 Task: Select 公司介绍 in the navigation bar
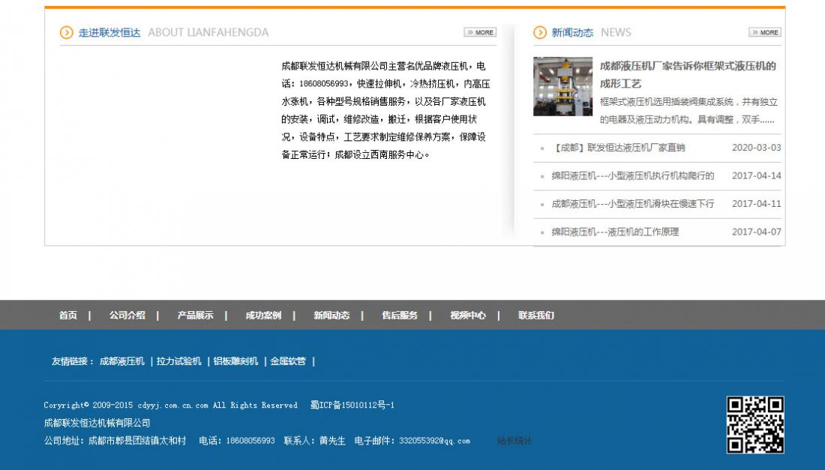[127, 316]
